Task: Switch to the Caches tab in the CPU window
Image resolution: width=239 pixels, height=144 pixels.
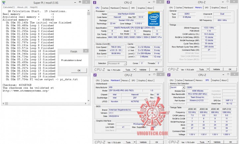Action: tap(105, 8)
